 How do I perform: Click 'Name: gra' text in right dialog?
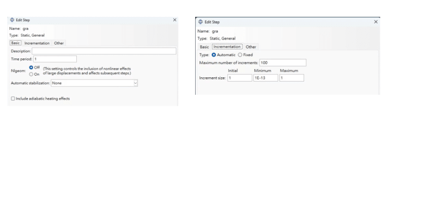208,32
